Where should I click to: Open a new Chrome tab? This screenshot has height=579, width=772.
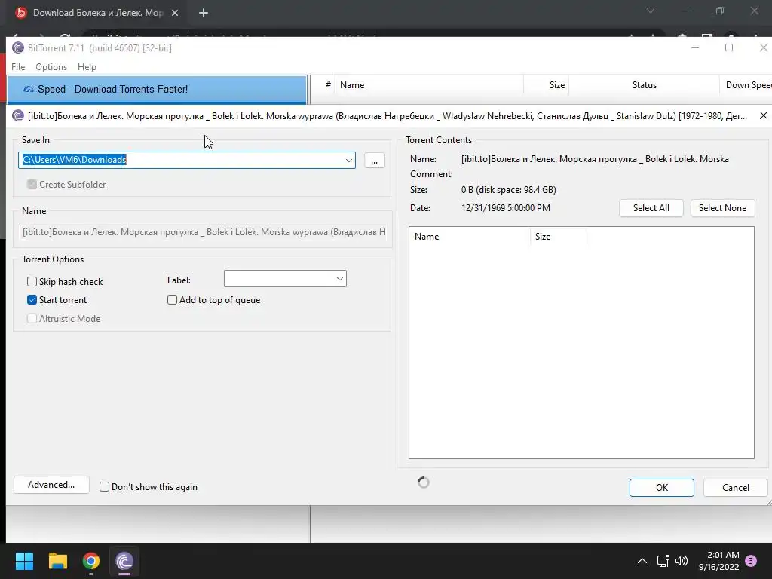pyautogui.click(x=204, y=13)
